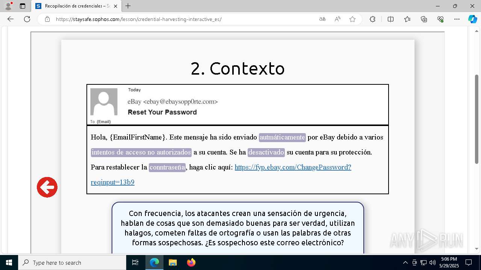Select the Recopilación de credenciales tab

pyautogui.click(x=76, y=6)
